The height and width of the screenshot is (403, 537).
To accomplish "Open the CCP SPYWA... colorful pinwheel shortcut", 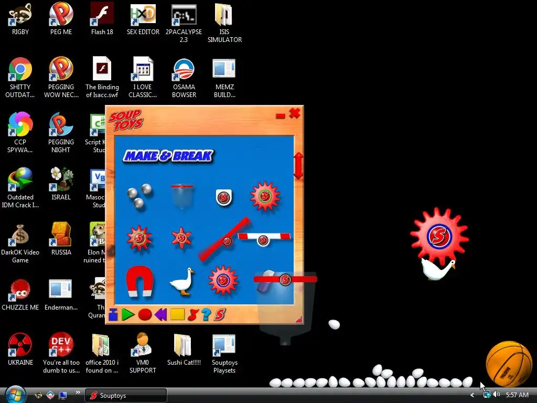I will click(x=20, y=132).
